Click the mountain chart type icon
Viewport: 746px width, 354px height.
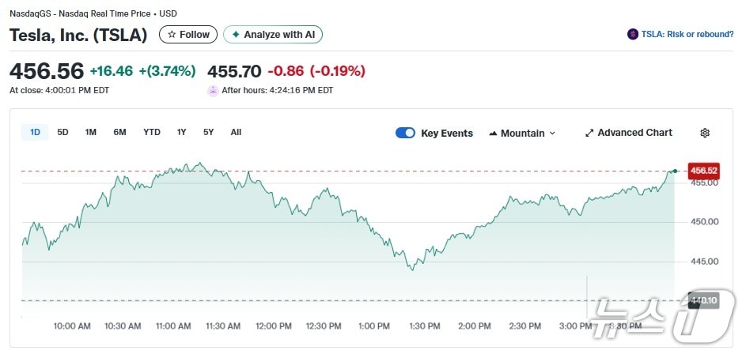[494, 133]
